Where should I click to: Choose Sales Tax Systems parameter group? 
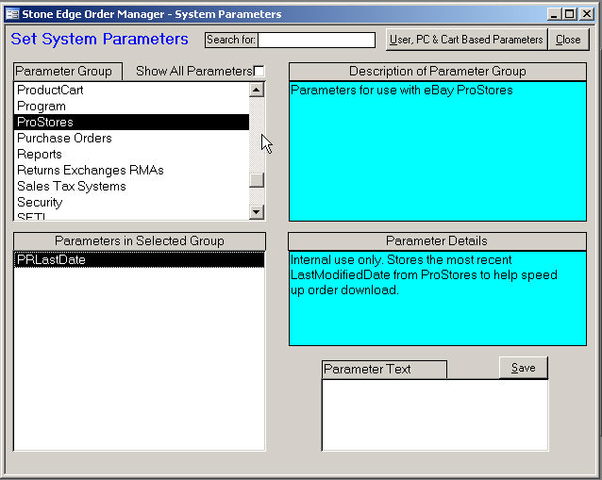131,186
